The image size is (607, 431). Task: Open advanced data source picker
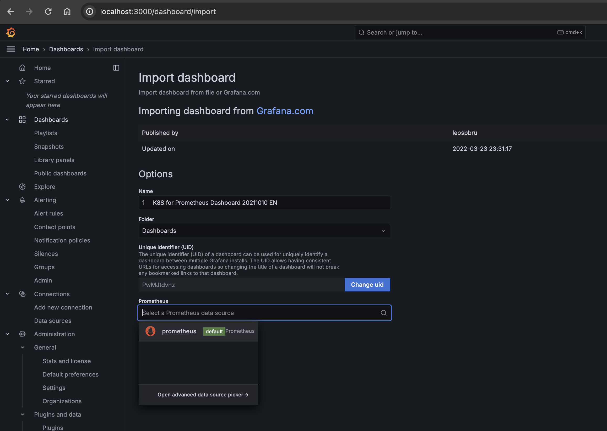203,394
